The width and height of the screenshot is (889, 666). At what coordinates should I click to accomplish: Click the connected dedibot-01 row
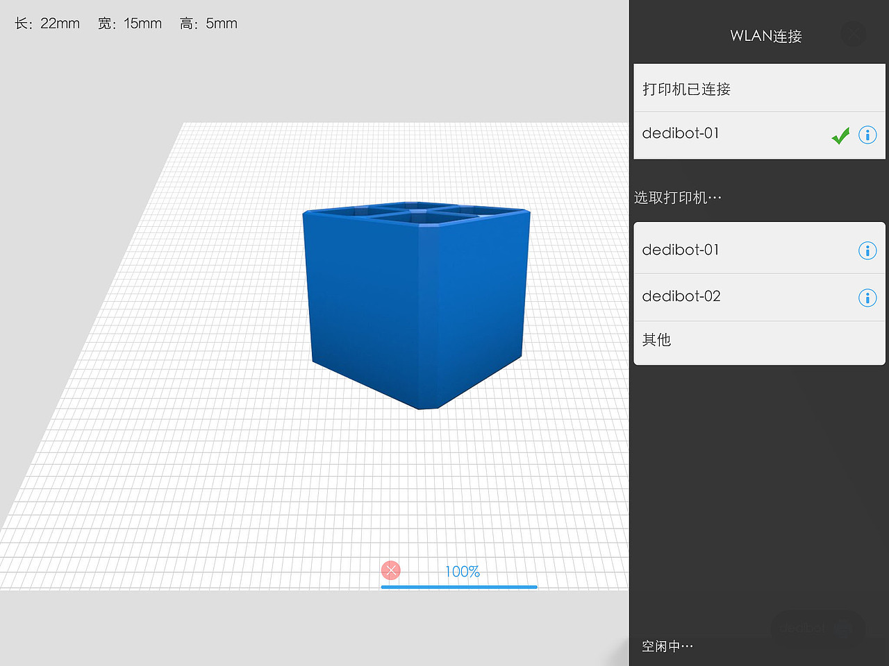coord(759,135)
